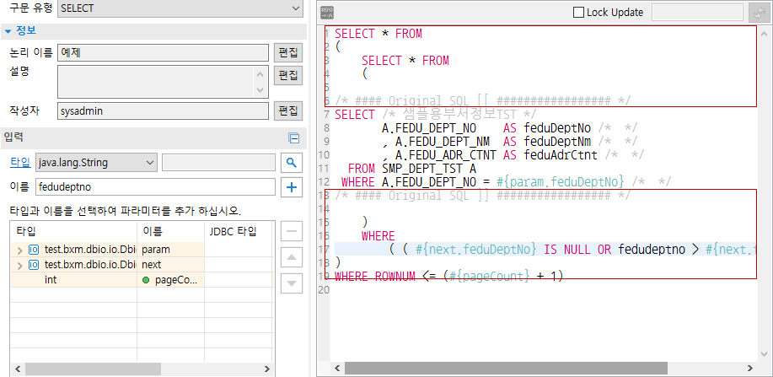
Task: Click A.FEDU_DEPT_NM in the SQL editor
Action: tap(443, 142)
